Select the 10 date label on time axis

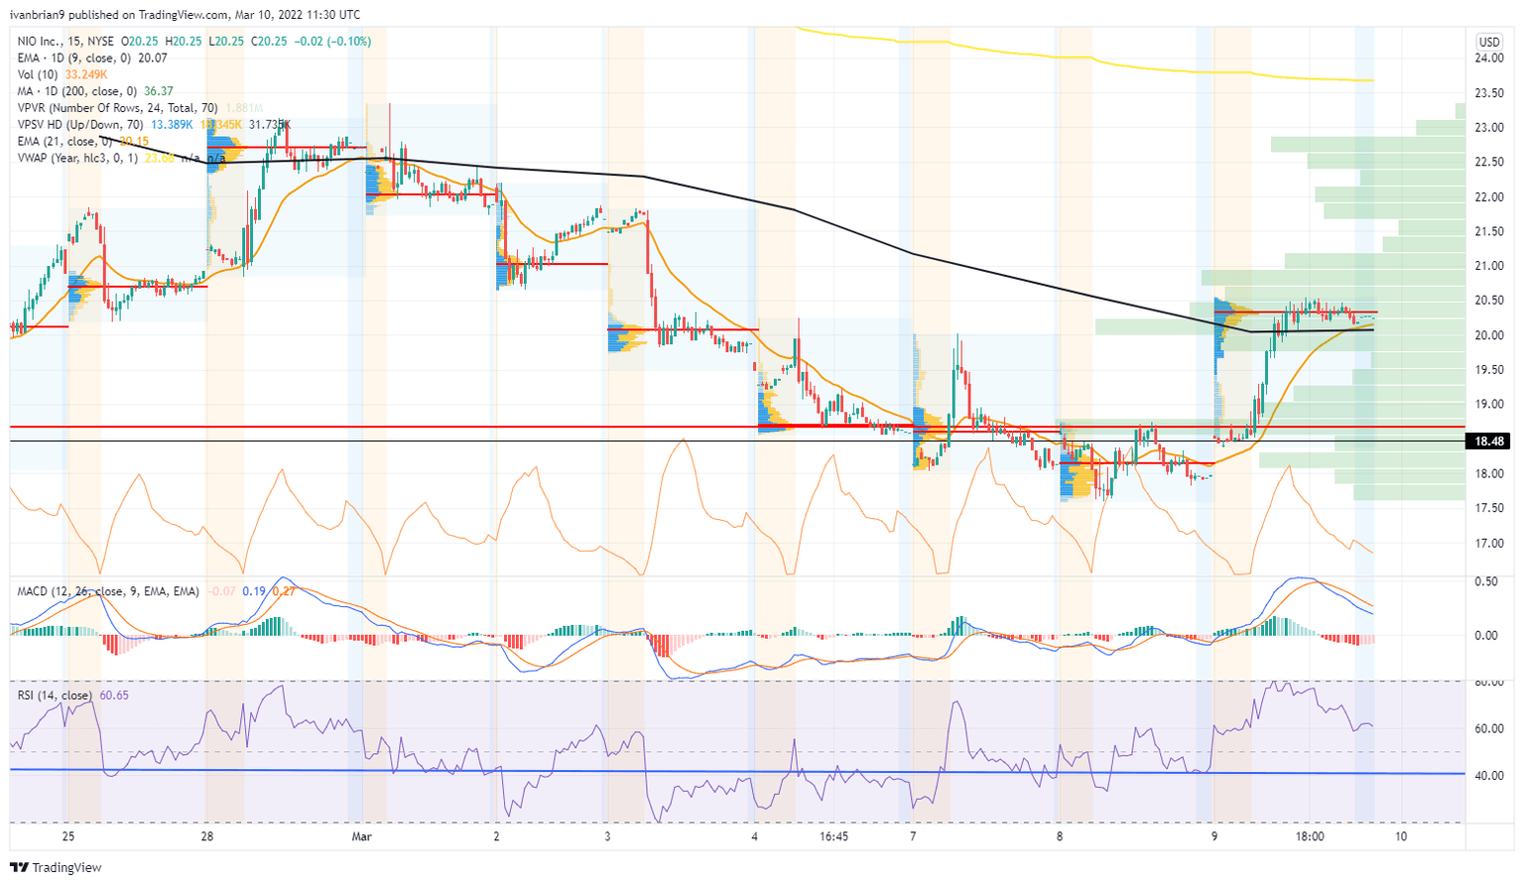coord(1401,837)
